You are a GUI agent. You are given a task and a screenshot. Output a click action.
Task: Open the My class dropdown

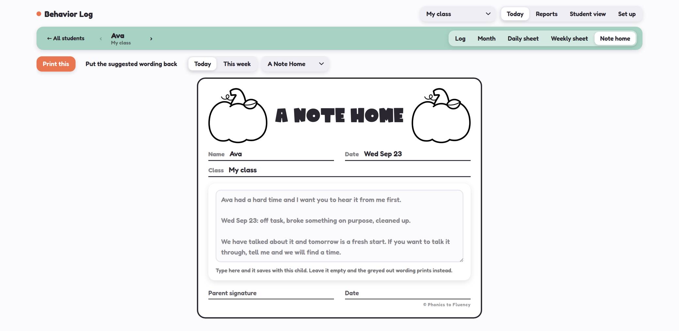click(458, 14)
